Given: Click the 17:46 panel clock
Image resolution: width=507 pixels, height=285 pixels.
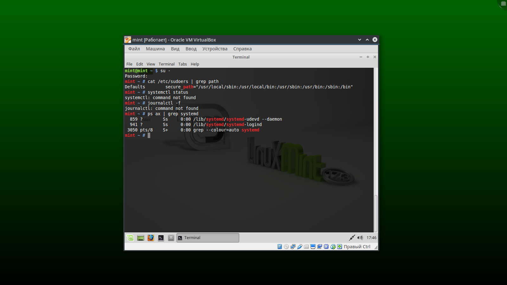Looking at the screenshot, I should click(x=372, y=238).
